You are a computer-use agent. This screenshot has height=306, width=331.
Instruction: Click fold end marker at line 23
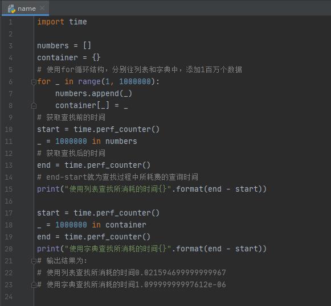point(34,285)
